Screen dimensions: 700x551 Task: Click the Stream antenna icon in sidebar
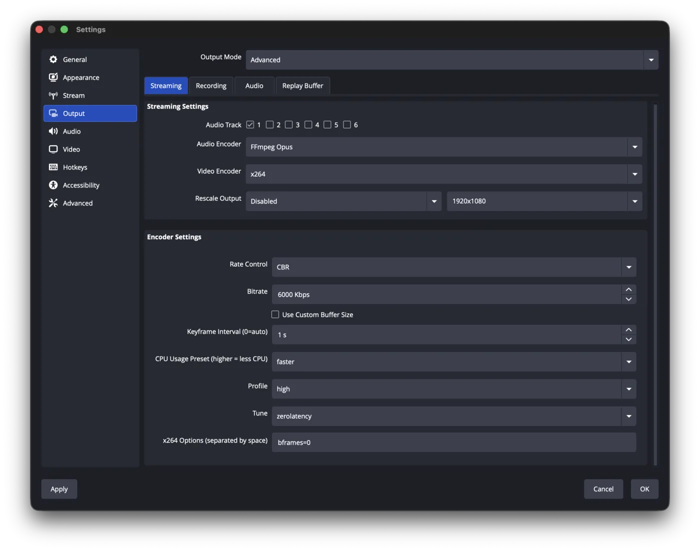[x=53, y=95]
